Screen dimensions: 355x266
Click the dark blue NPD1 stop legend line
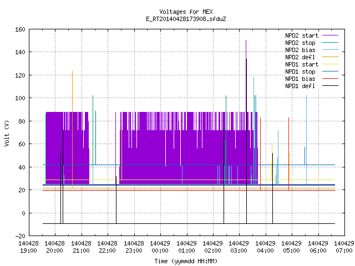pyautogui.click(x=331, y=71)
